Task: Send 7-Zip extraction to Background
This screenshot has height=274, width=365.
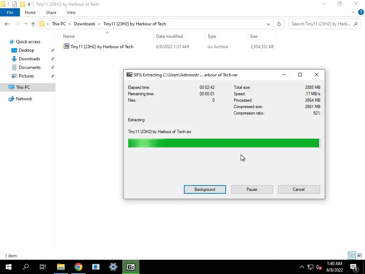Action: coord(205,189)
